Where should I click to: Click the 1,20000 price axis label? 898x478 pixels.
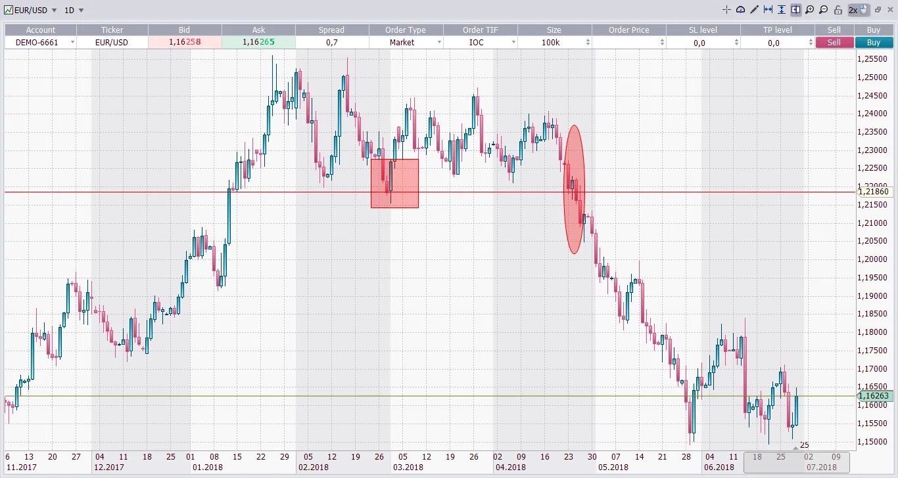874,259
